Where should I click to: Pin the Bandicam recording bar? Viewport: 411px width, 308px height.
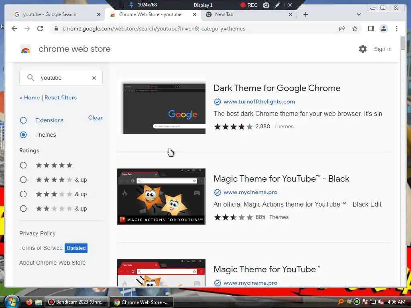click(131, 5)
